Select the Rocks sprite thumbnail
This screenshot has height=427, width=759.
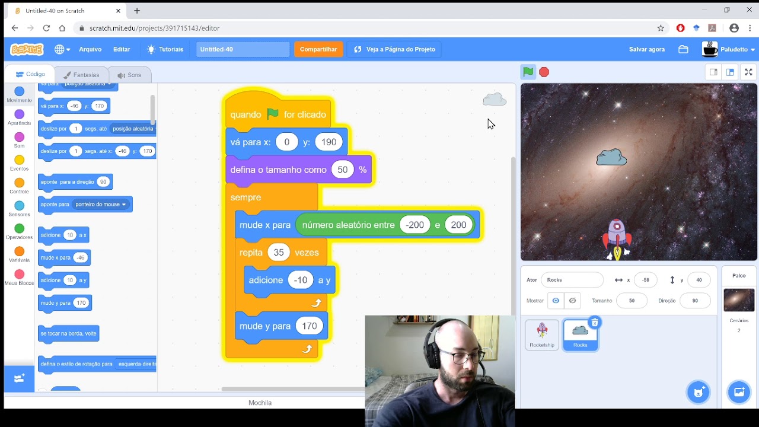(581, 335)
